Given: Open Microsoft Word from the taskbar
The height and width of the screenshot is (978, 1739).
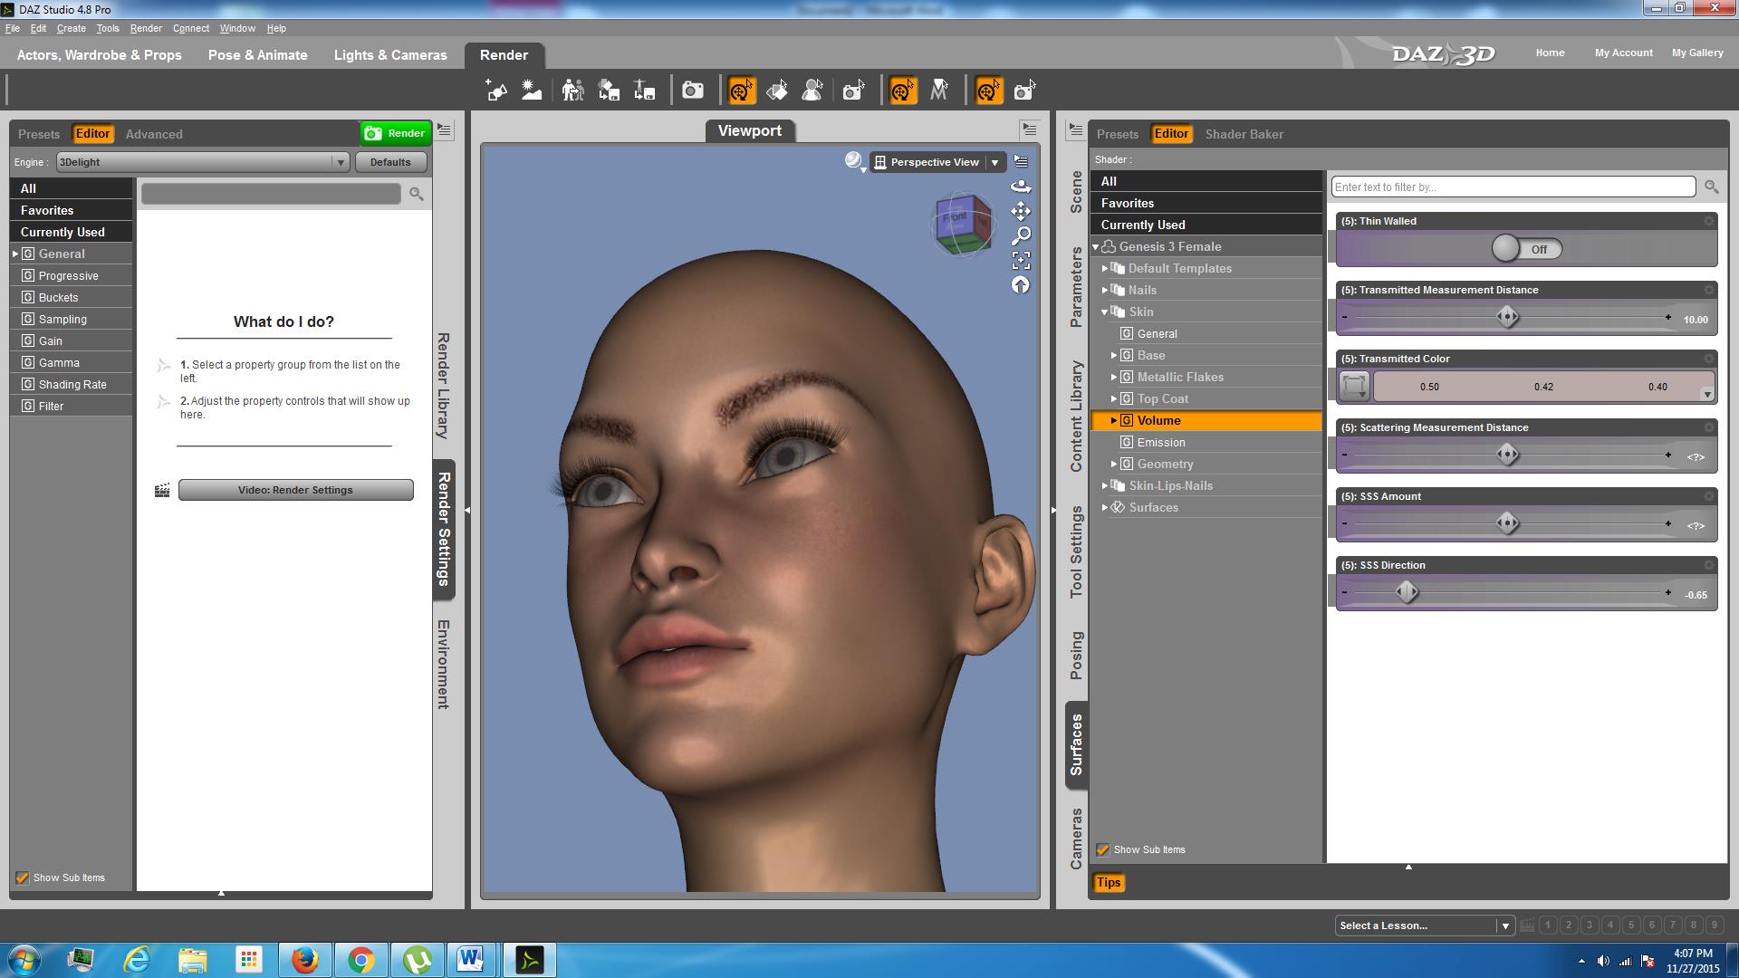Looking at the screenshot, I should coord(470,960).
